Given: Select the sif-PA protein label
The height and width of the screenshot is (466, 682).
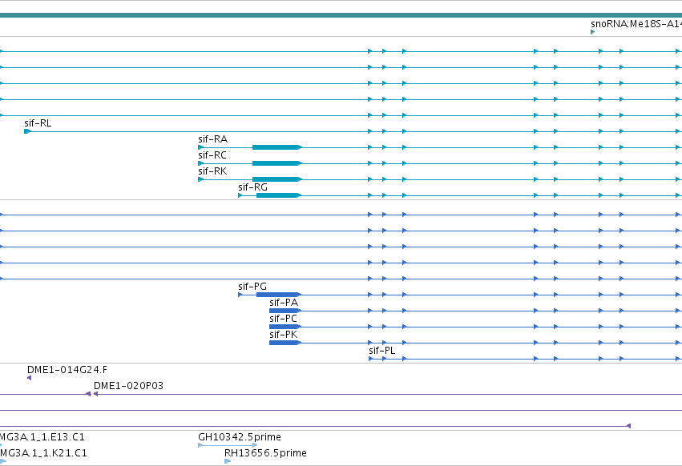Looking at the screenshot, I should (x=284, y=303).
